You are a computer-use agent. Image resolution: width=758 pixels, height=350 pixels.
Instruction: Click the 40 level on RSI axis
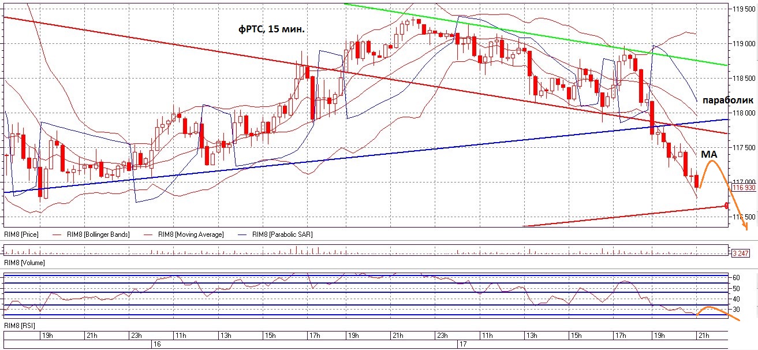tap(737, 299)
